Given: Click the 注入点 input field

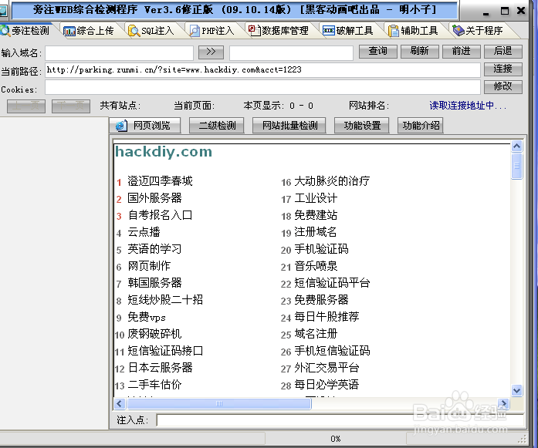Looking at the screenshot, I should 340,420.
